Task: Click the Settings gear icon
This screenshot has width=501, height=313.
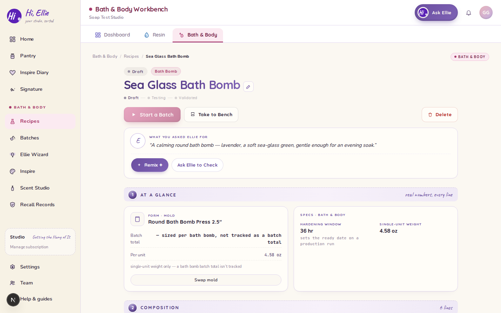Action: (13, 267)
